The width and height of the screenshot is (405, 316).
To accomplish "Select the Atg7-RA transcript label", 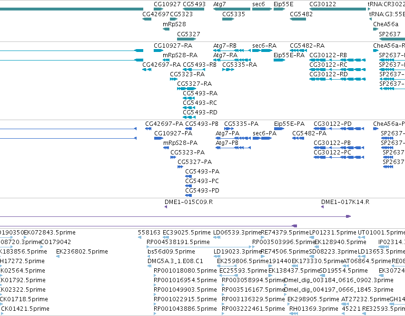I will click(x=225, y=55).
